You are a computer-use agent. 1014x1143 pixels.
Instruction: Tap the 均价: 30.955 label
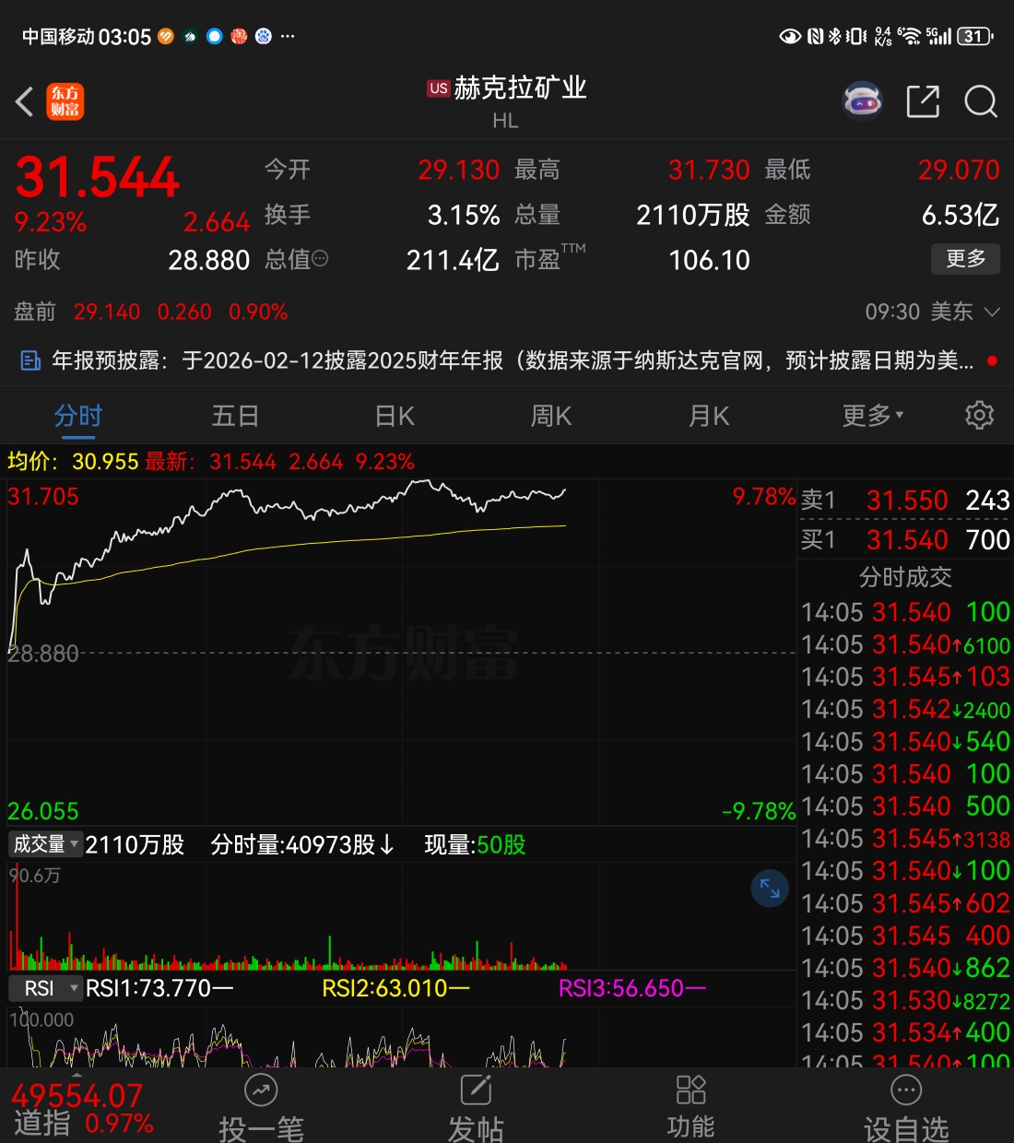pos(73,461)
